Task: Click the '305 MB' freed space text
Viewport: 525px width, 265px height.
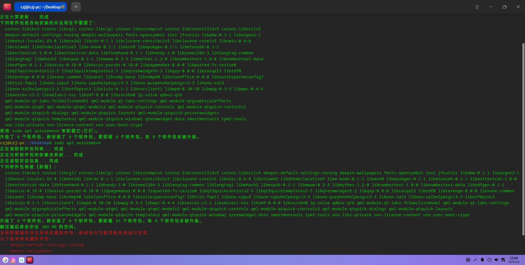Action: click(x=49, y=227)
